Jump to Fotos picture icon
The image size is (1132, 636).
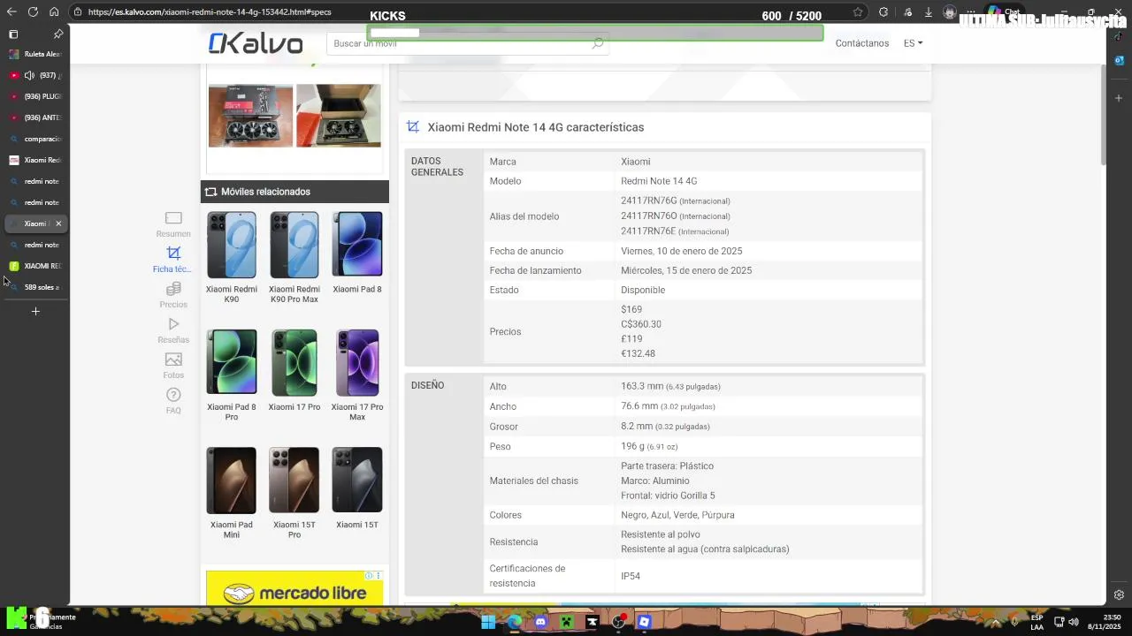pos(173,360)
